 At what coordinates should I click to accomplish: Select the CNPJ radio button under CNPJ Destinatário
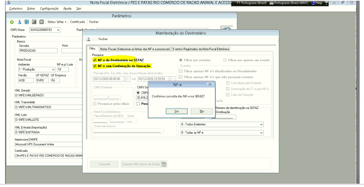(138, 92)
